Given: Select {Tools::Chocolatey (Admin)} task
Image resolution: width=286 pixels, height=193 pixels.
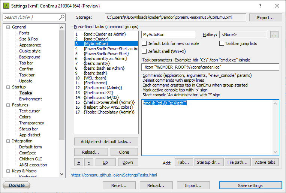Looking at the screenshot, I should point(106,112).
